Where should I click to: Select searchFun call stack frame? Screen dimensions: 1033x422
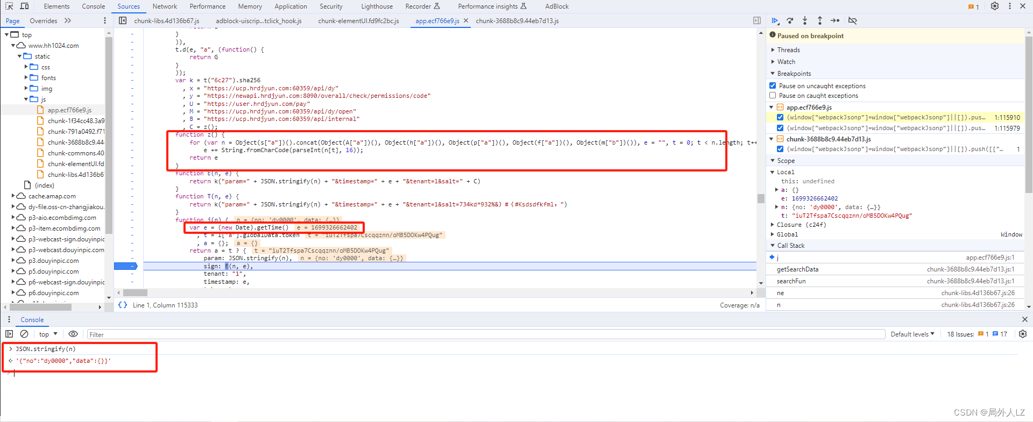click(791, 281)
